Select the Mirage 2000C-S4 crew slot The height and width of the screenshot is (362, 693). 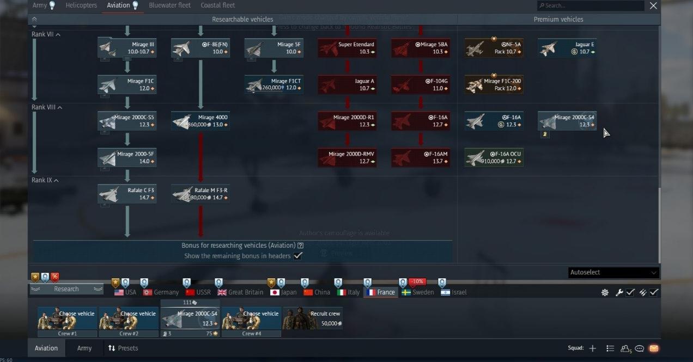click(190, 318)
